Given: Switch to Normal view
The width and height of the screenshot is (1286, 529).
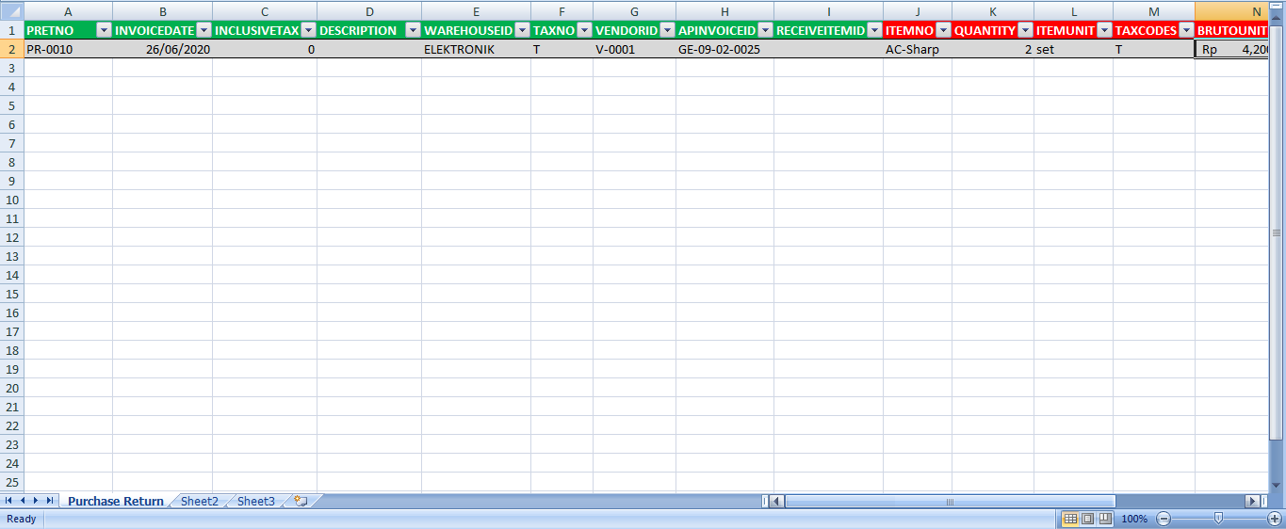Looking at the screenshot, I should (x=1070, y=519).
